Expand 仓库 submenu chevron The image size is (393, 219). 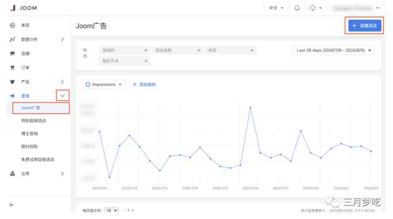pos(62,173)
